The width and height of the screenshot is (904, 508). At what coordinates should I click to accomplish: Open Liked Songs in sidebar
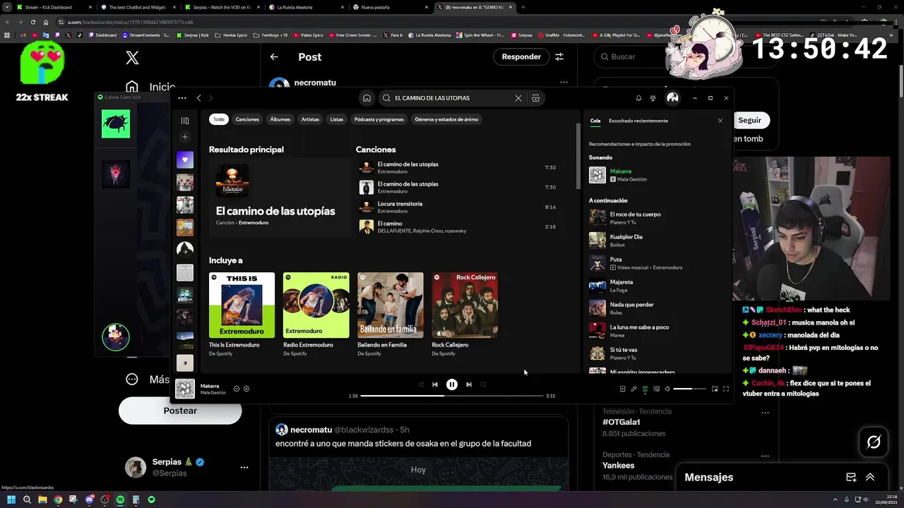tap(185, 159)
